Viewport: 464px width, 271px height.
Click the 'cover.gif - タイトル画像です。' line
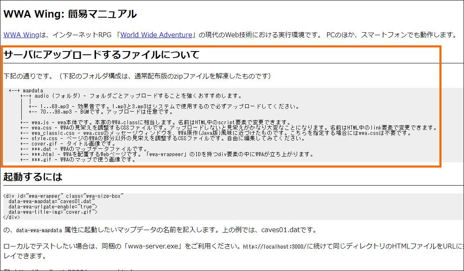68,144
